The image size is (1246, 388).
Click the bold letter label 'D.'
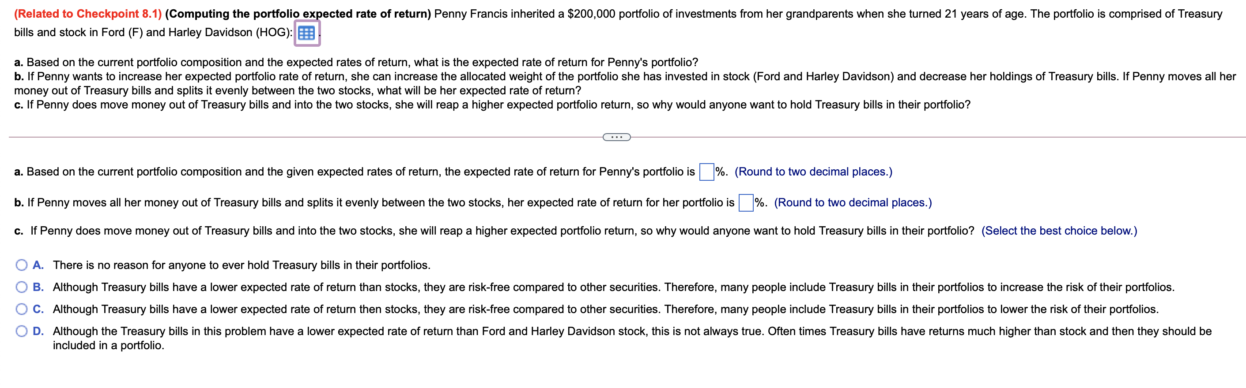pyautogui.click(x=38, y=331)
